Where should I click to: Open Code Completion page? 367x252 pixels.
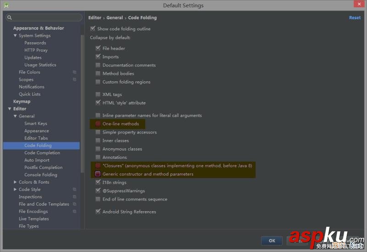pyautogui.click(x=42, y=153)
